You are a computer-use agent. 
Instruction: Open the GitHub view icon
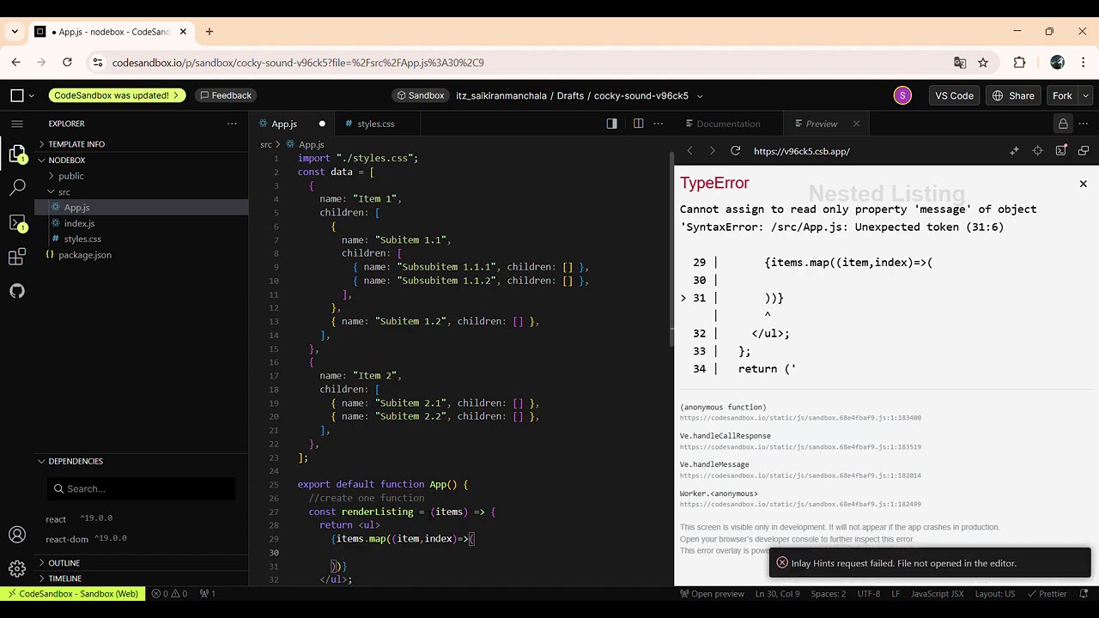pyautogui.click(x=17, y=291)
